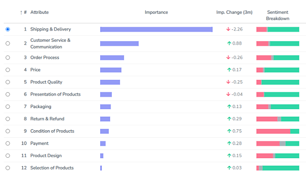Select the Payment radio button
The width and height of the screenshot is (306, 173).
(8, 143)
